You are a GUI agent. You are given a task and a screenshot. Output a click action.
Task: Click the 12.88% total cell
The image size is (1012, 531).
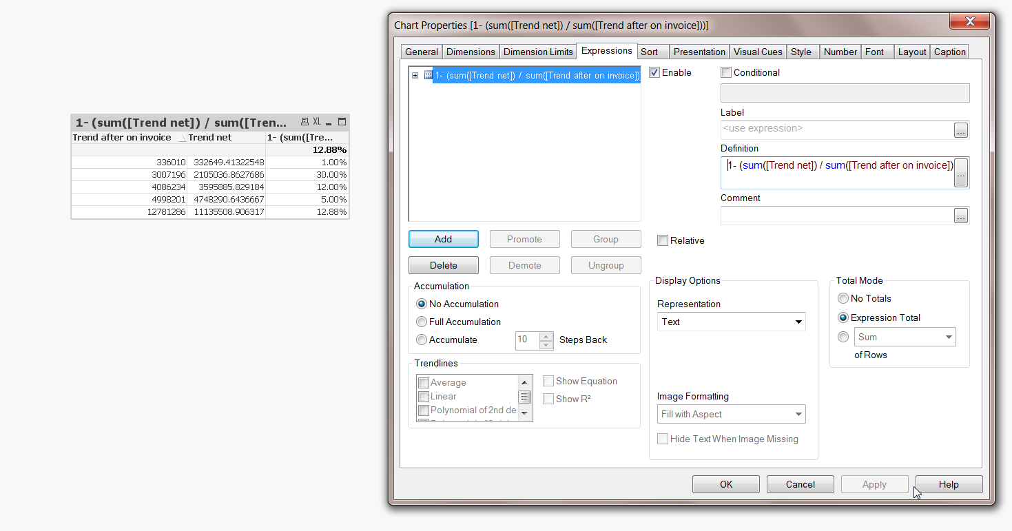tap(307, 149)
